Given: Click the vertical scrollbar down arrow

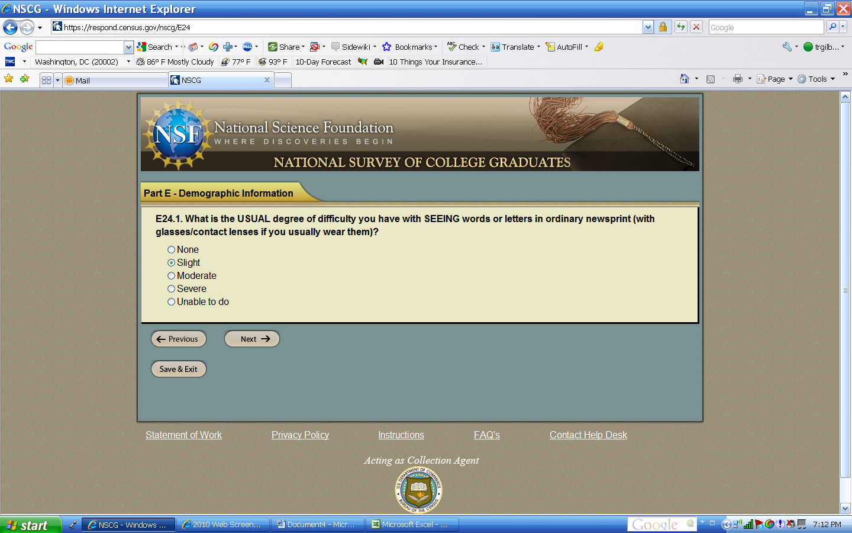Looking at the screenshot, I should pyautogui.click(x=845, y=508).
